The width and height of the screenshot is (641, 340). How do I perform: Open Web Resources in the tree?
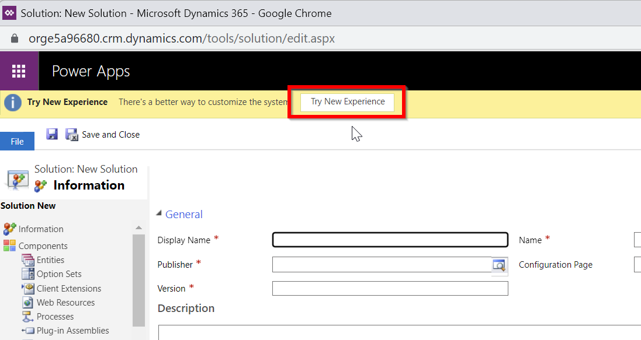[65, 303]
